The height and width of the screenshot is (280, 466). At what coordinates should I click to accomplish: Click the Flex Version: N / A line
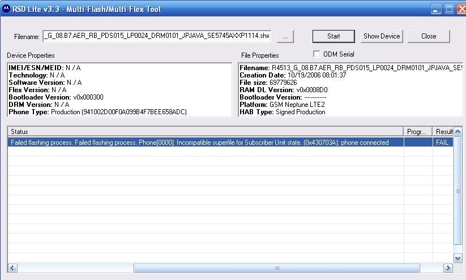[37, 90]
